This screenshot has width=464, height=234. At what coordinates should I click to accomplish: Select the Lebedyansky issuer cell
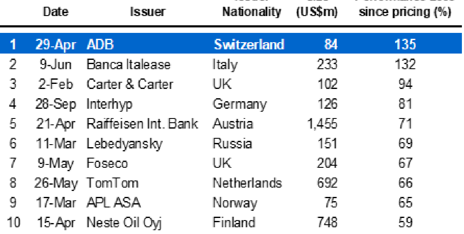click(124, 144)
